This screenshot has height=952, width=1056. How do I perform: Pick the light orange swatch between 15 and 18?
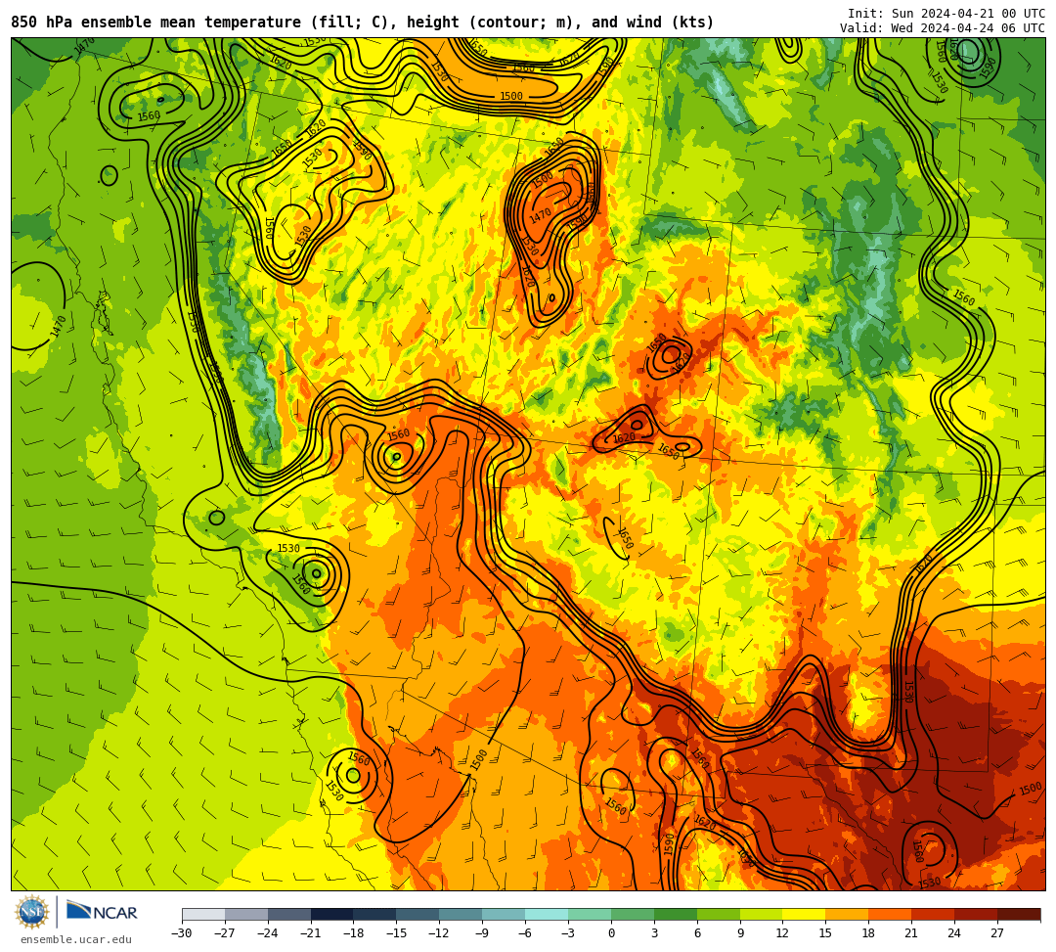click(x=847, y=914)
